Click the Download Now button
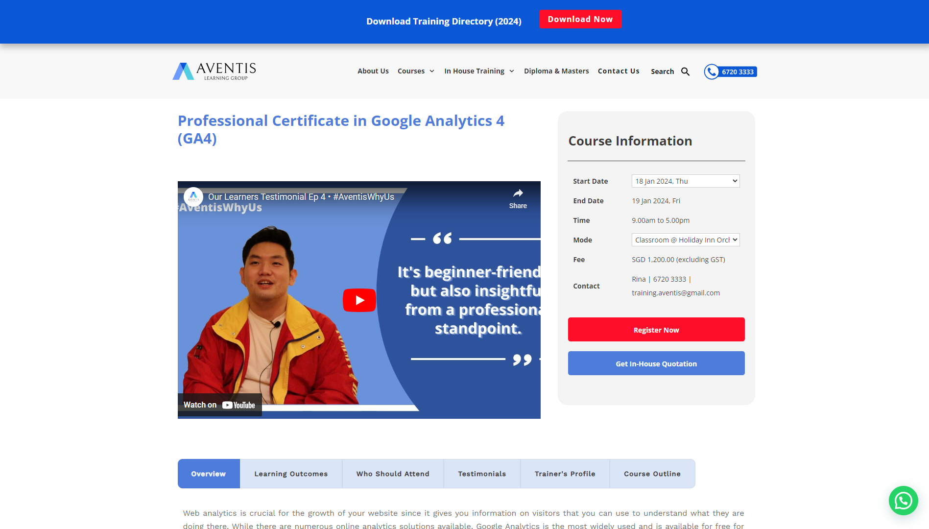 click(x=580, y=19)
